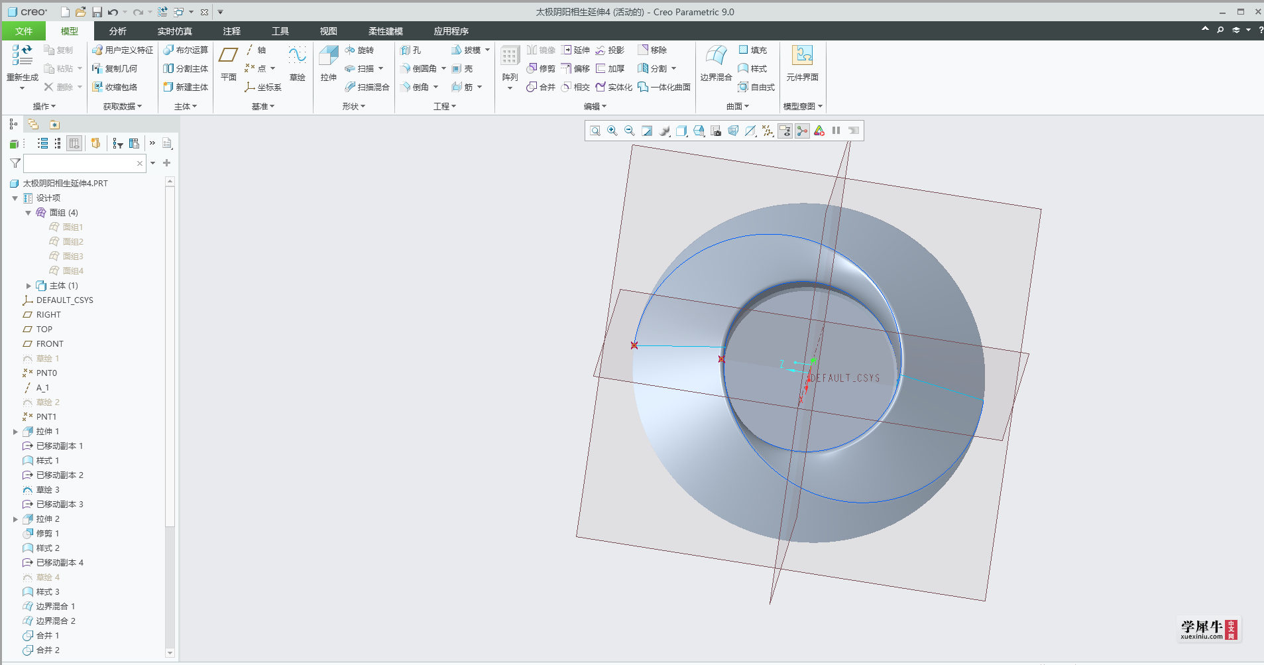Toggle the Pause Simulation icon
This screenshot has width=1264, height=665.
[x=836, y=131]
